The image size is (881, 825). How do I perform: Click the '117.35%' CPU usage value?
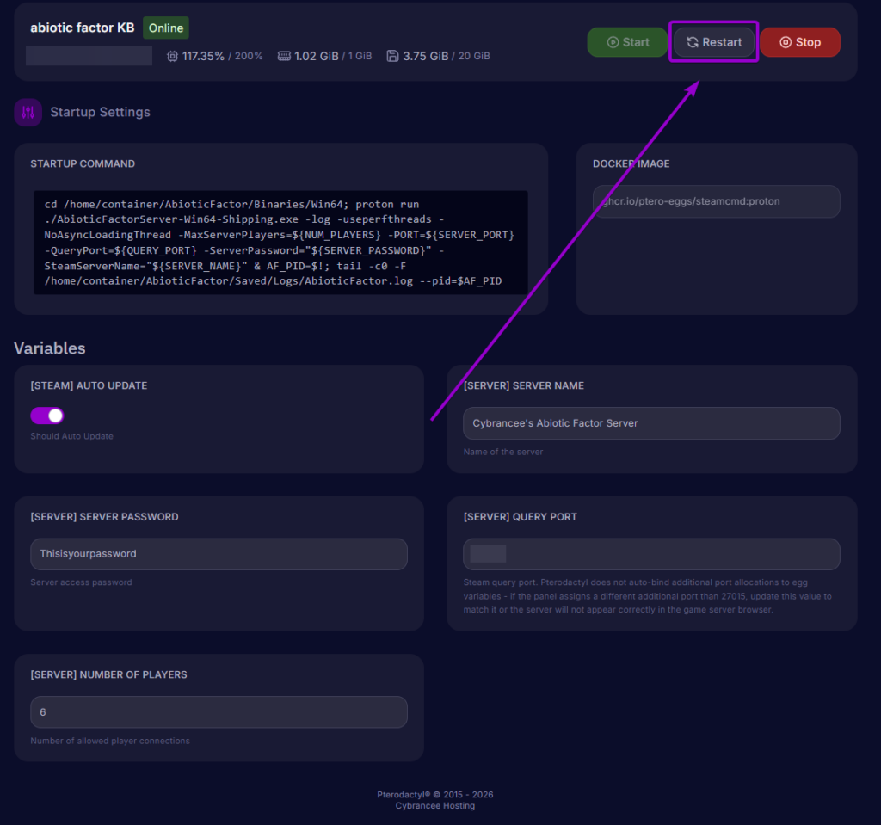pyautogui.click(x=203, y=56)
